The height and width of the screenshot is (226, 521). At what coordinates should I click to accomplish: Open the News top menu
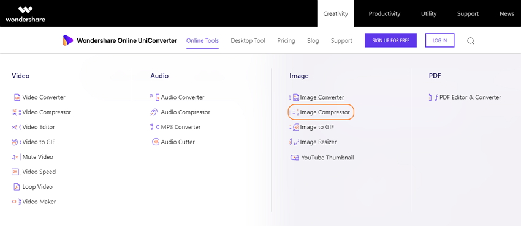(x=507, y=13)
